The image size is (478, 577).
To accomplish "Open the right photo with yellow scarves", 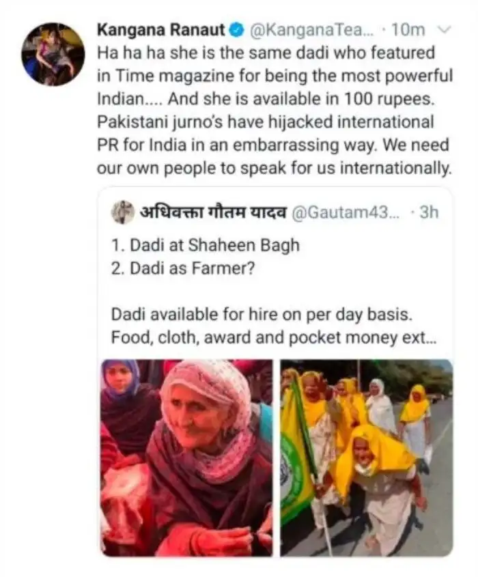I will click(367, 458).
